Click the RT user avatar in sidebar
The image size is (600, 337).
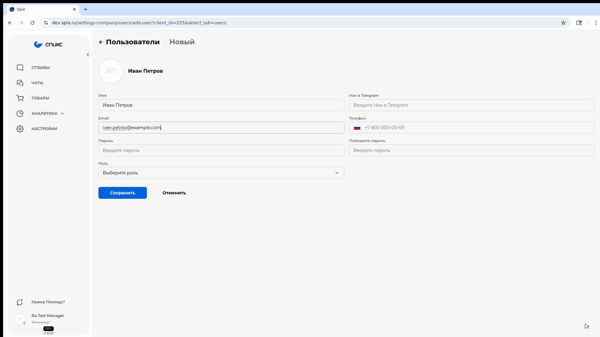coord(20,319)
